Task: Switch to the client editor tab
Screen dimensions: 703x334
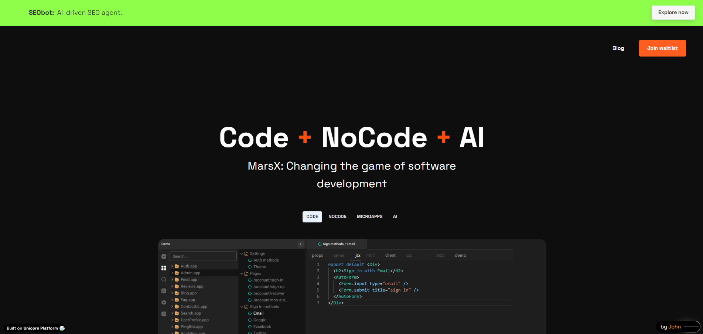Action: pos(390,256)
